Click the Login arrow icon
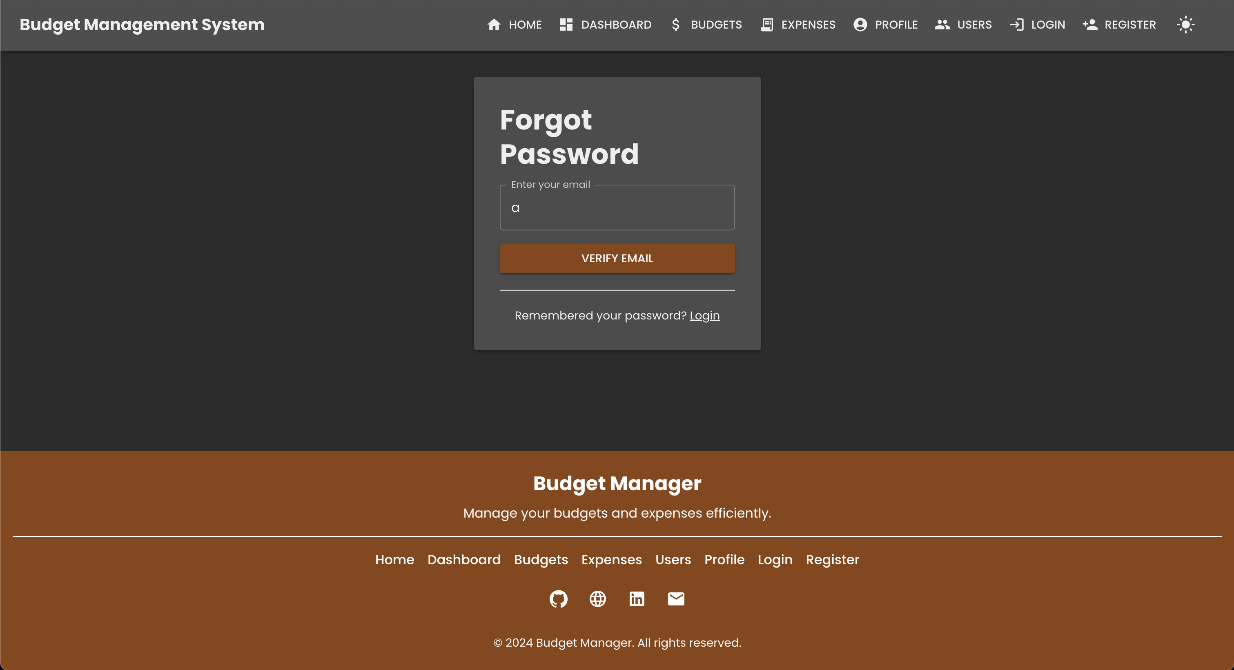This screenshot has height=670, width=1234. tap(1016, 25)
